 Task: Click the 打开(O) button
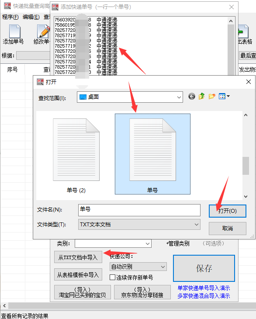pyautogui.click(x=227, y=211)
